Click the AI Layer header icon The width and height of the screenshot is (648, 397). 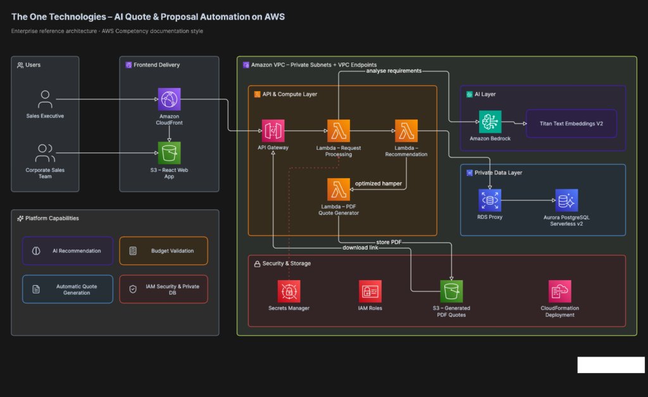click(x=470, y=94)
